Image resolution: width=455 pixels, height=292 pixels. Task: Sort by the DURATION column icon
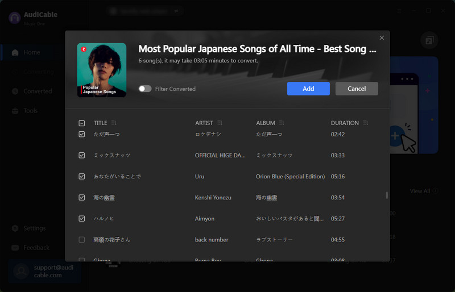(x=365, y=123)
